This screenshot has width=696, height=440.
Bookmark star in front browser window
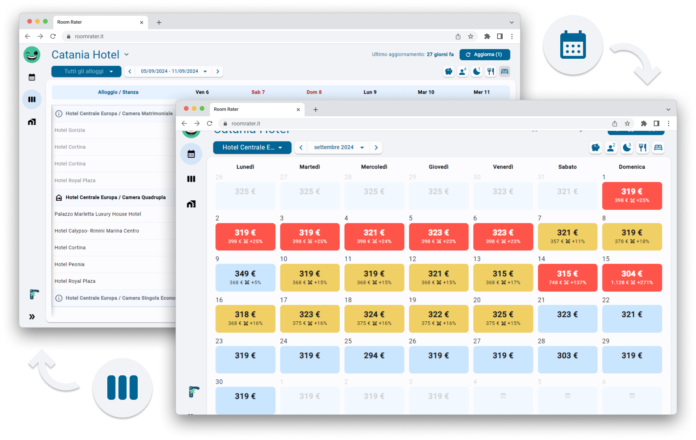(627, 123)
